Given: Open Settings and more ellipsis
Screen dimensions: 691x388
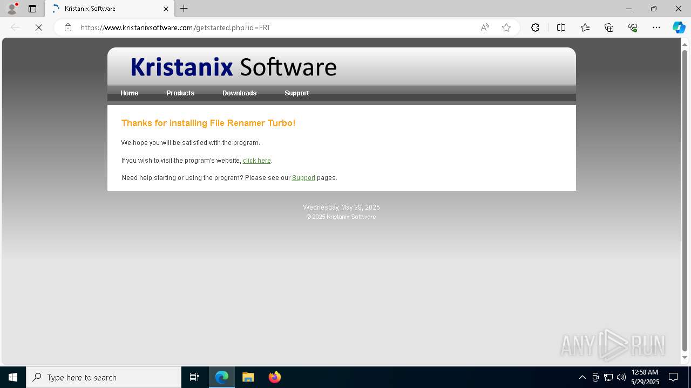Looking at the screenshot, I should coord(656,27).
